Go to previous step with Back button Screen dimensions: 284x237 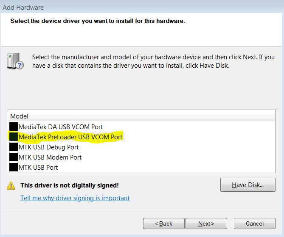164,223
